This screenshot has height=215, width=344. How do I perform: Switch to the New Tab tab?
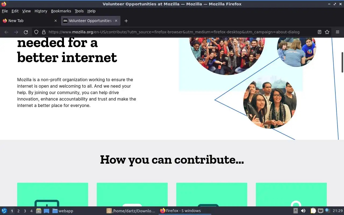pyautogui.click(x=30, y=21)
